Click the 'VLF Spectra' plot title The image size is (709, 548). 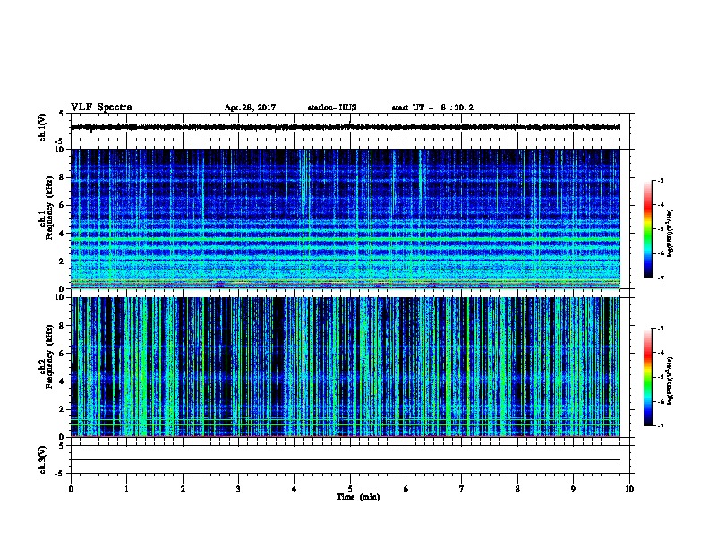[101, 107]
